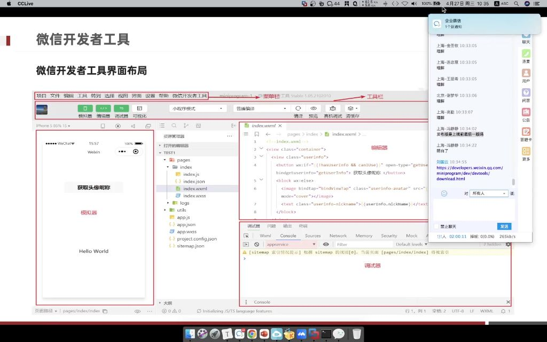This screenshot has height=342, width=547.
Task: Open PowerPoint from the Dock
Action: (264, 334)
